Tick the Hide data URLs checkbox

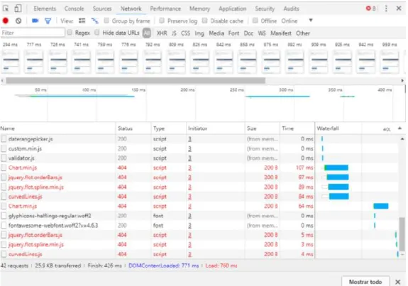[x=97, y=33]
